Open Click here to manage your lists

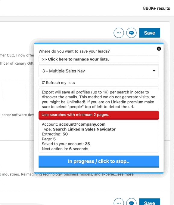pos(98,59)
